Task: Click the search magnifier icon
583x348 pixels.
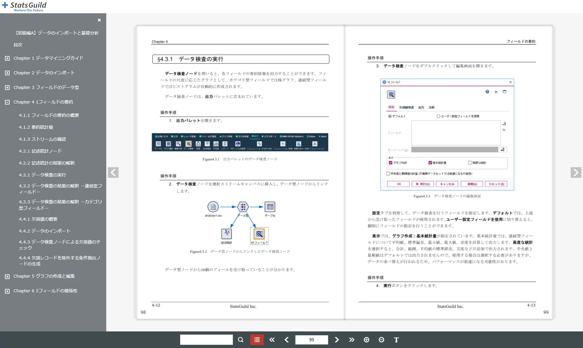Action: click(x=241, y=340)
